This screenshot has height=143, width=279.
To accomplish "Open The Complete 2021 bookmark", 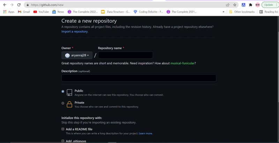I will [181, 12].
